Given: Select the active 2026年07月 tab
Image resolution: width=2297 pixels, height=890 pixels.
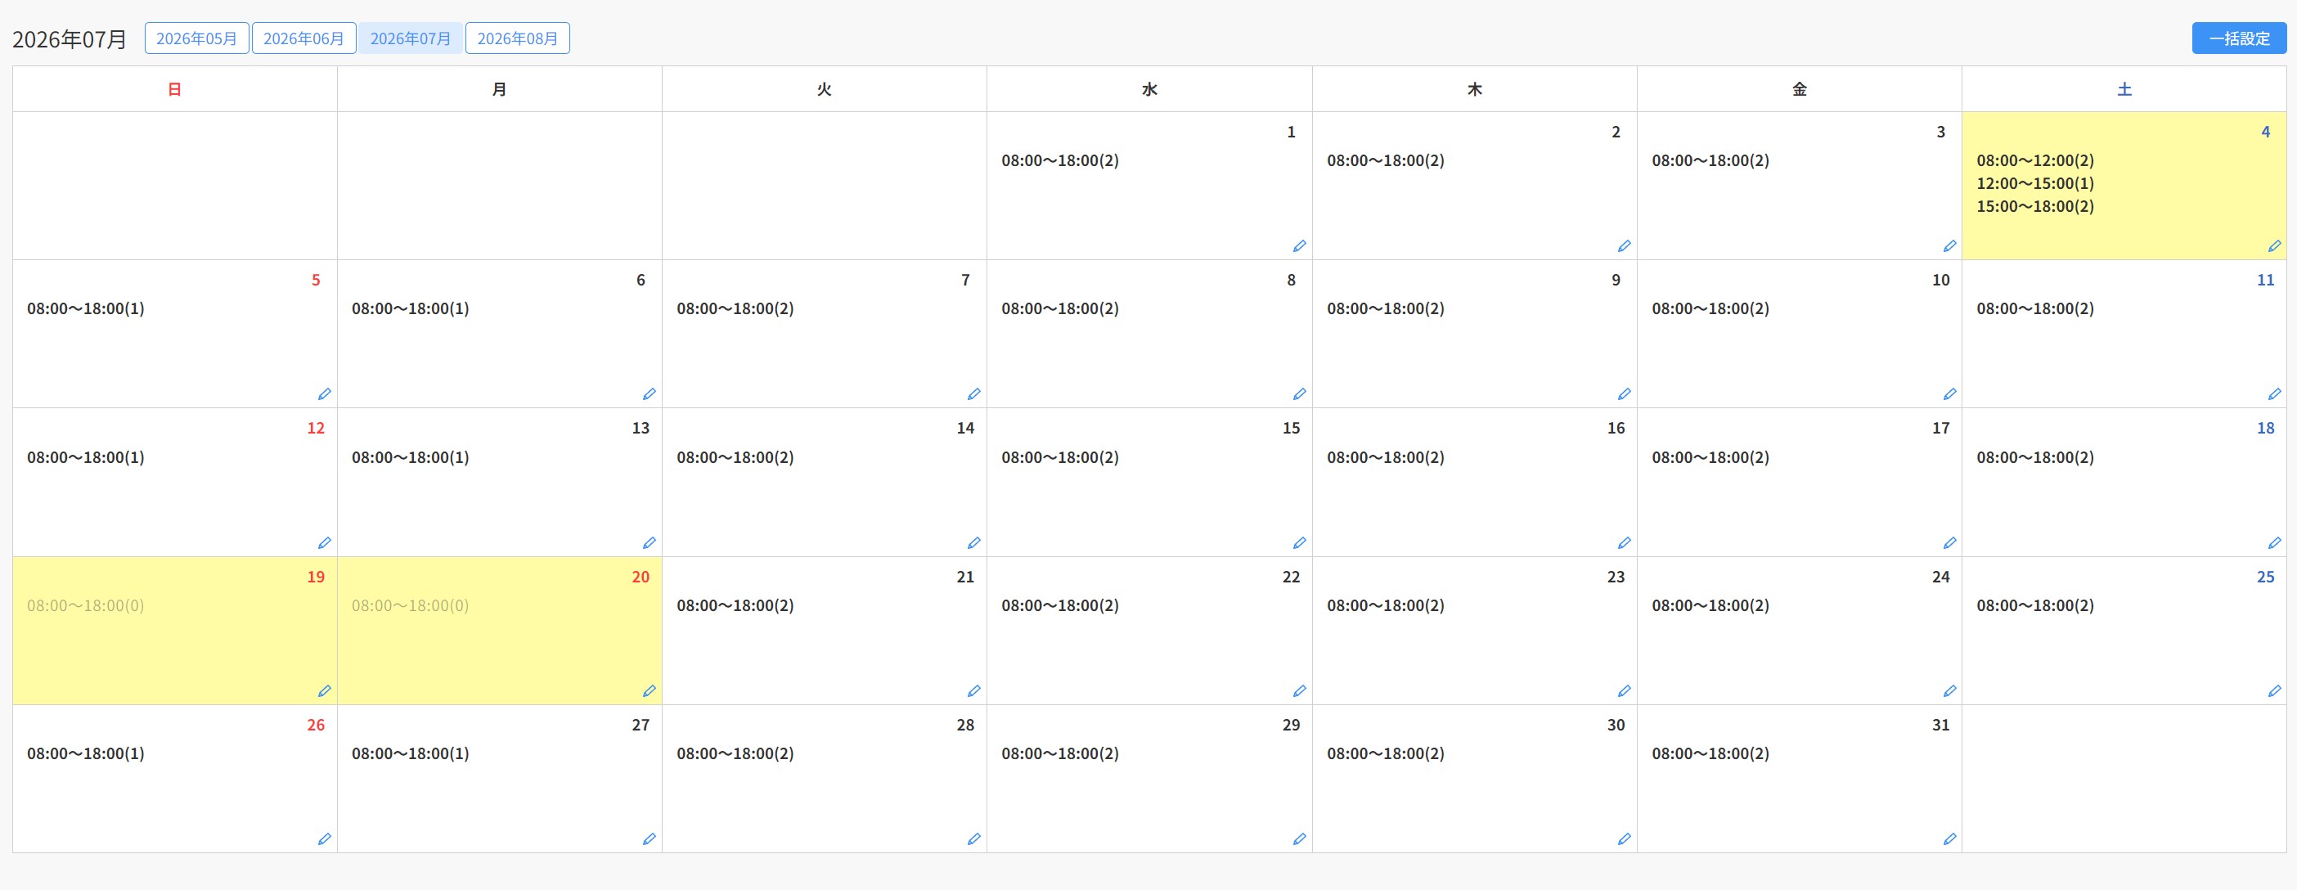Looking at the screenshot, I should coord(410,38).
